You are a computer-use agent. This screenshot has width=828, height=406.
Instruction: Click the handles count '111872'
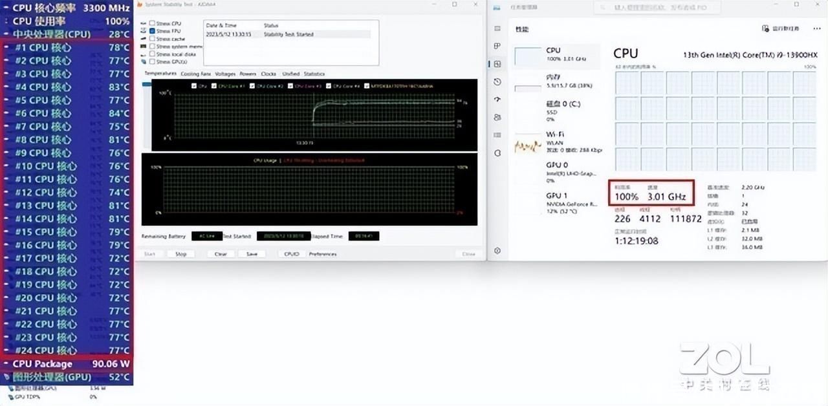(x=686, y=219)
